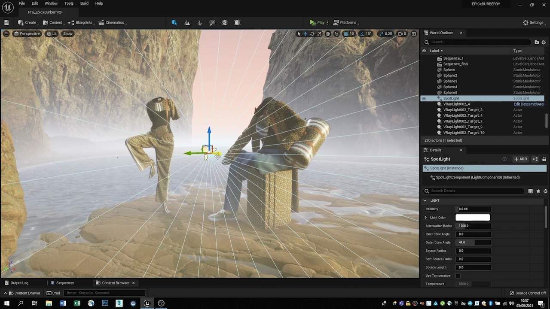Click the Source Control Off button
The image size is (550, 309).
click(x=528, y=293)
